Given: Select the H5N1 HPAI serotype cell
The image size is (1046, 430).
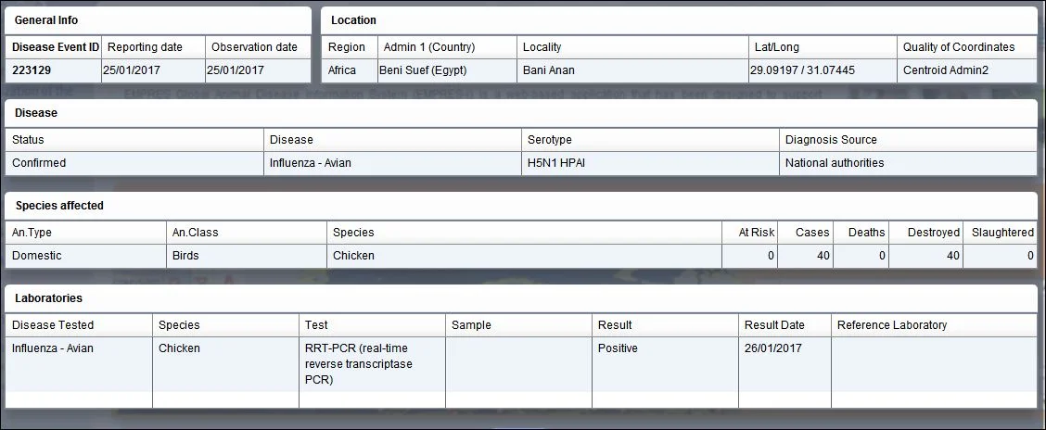Looking at the screenshot, I should (x=650, y=163).
